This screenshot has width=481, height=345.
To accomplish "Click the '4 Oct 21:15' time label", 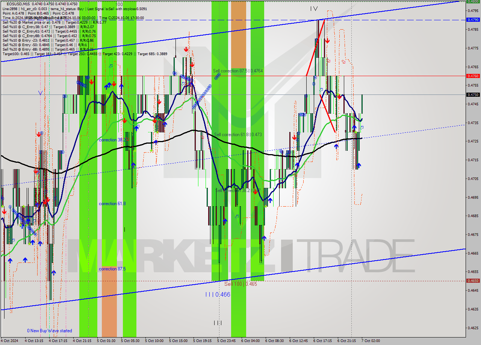I will [82, 341].
